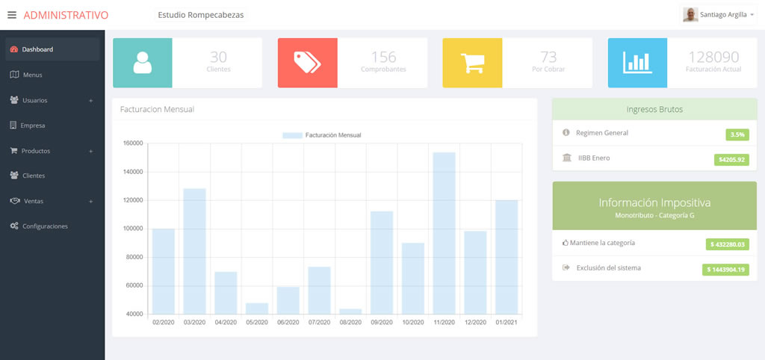Toggle the hamburger sidebar menu icon

pyautogui.click(x=11, y=15)
